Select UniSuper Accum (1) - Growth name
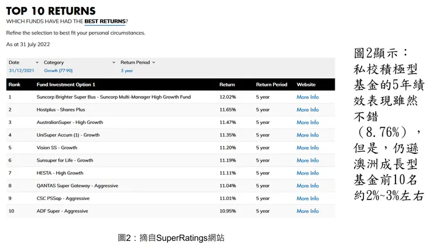Screen dimensions: 433x248 pyautogui.click(x=68, y=135)
